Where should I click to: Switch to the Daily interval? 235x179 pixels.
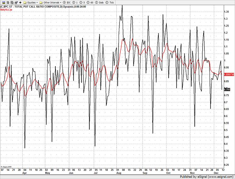point(99,3)
